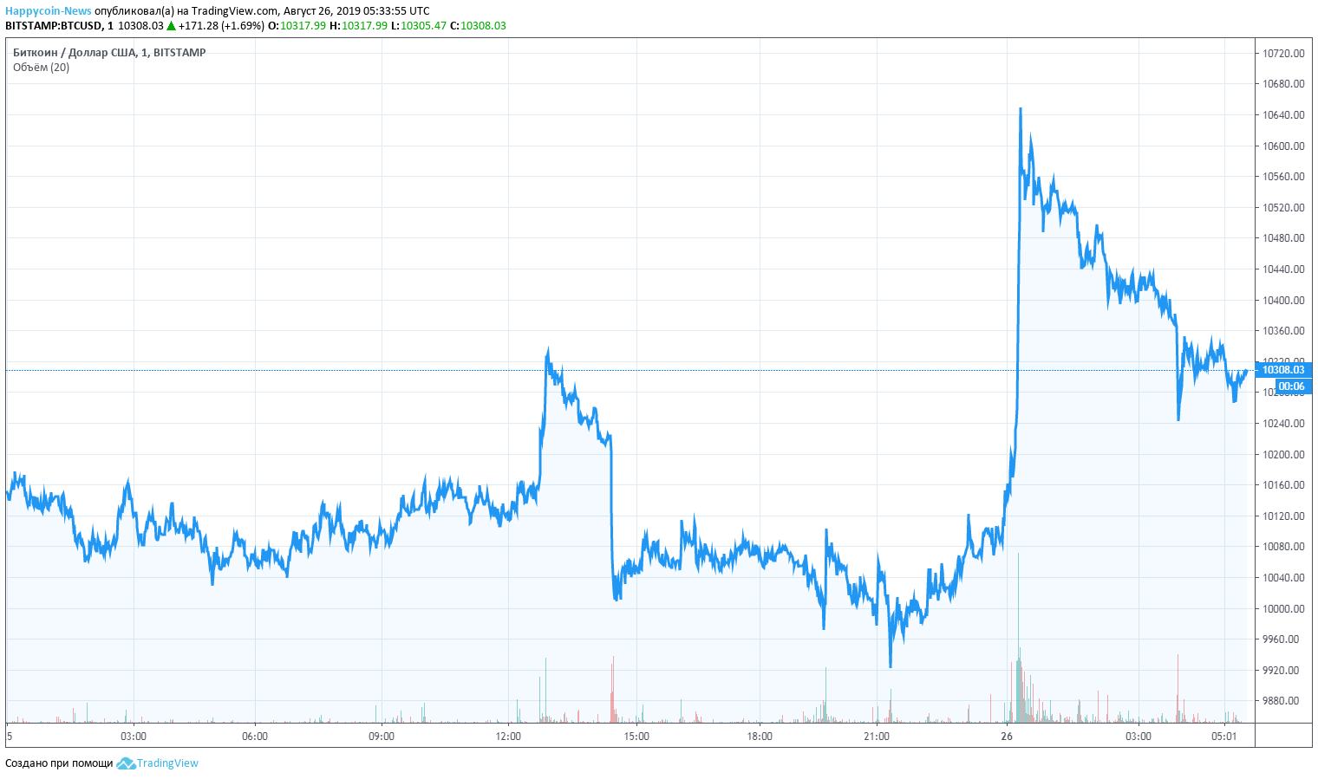This screenshot has height=779, width=1318.
Task: Click the green up-arrow change indicator
Action: coord(171,26)
